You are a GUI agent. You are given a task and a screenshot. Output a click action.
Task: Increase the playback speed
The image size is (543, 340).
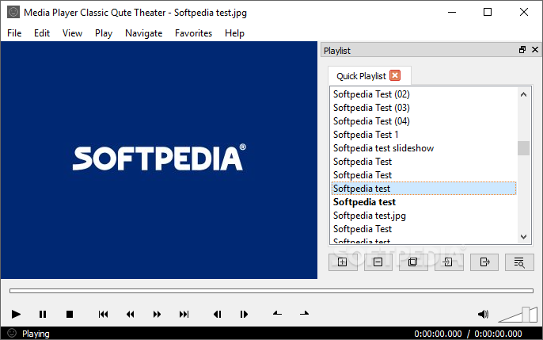tap(305, 314)
